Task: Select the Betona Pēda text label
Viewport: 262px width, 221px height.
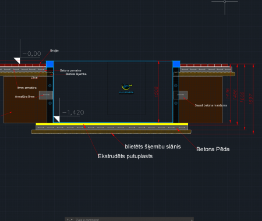Action: (213, 149)
